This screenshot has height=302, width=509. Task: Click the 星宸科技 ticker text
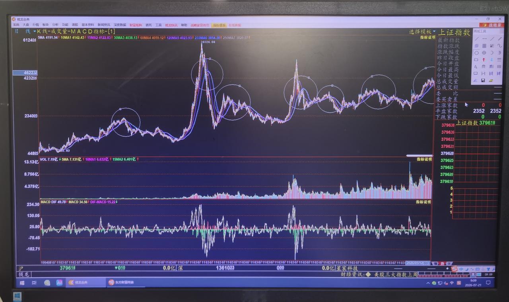pyautogui.click(x=347, y=268)
